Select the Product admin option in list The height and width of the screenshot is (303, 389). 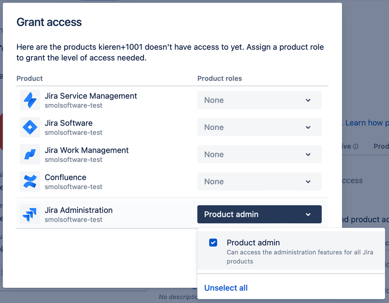[x=291, y=251]
